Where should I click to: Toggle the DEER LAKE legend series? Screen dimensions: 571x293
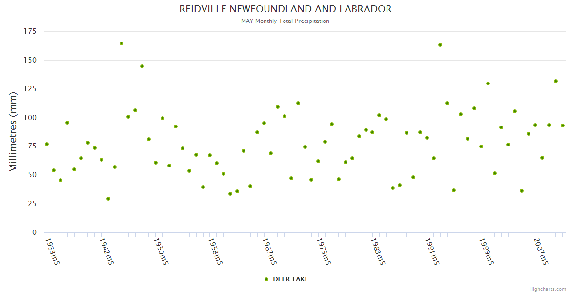tap(290, 279)
